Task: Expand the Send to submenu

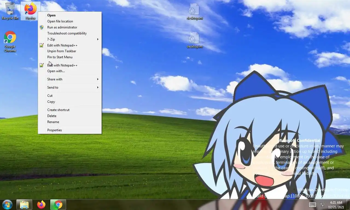Action: (70, 87)
